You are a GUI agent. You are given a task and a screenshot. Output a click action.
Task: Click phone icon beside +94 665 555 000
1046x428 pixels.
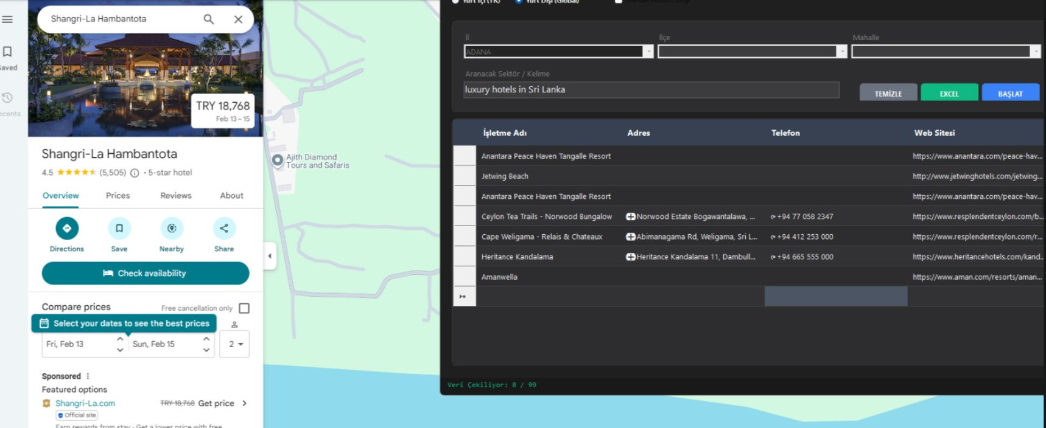pos(773,257)
